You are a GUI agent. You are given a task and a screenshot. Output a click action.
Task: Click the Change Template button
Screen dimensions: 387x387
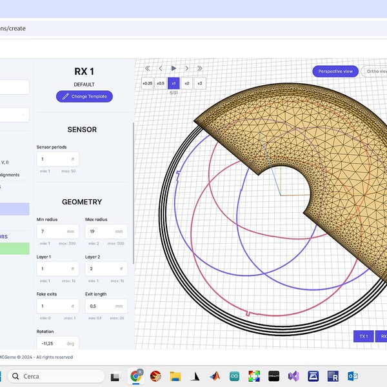[84, 96]
